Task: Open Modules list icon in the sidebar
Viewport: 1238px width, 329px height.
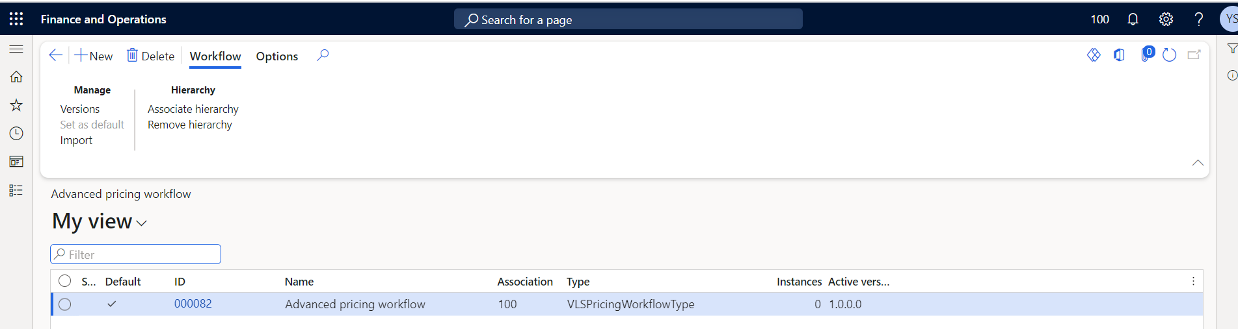Action: (16, 190)
